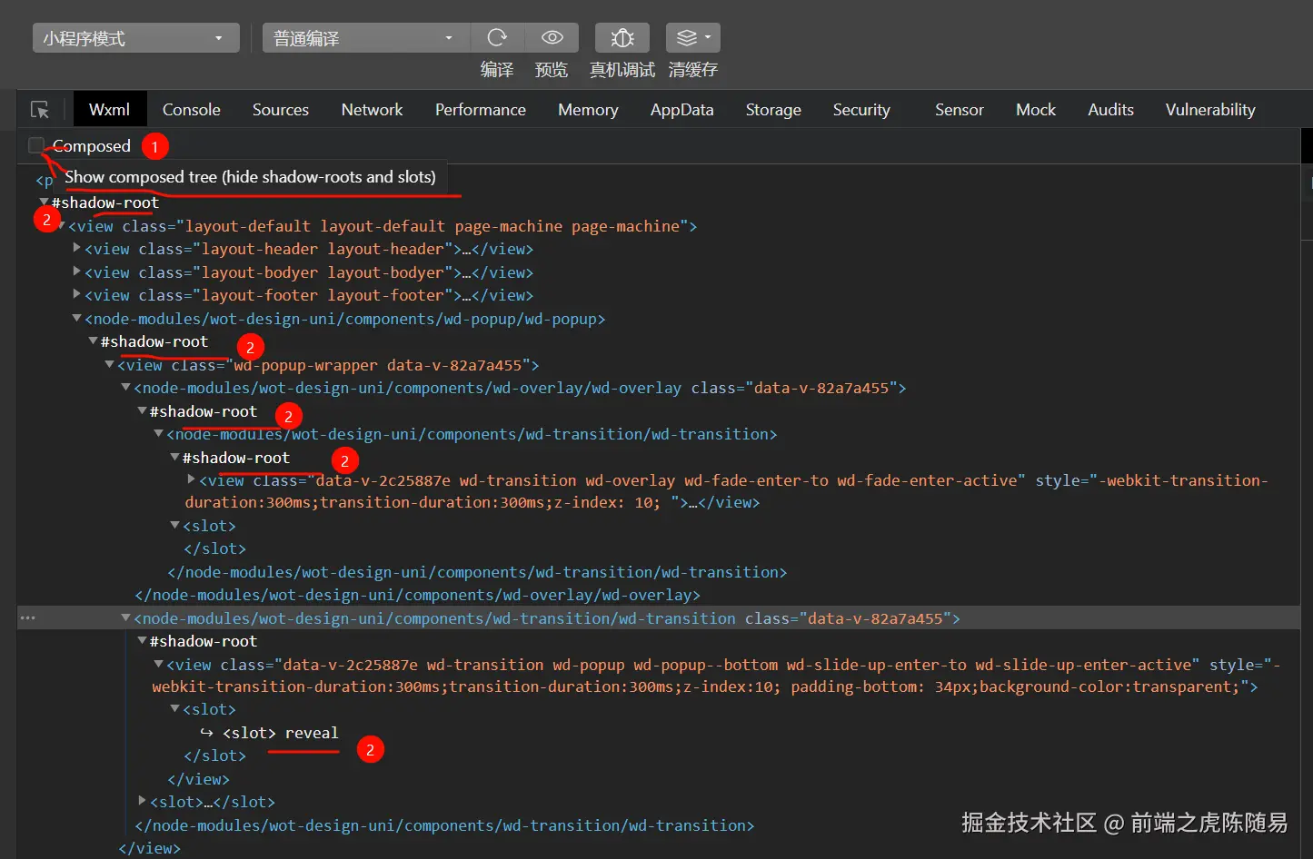Collapse the wd-popup component node

(x=77, y=318)
